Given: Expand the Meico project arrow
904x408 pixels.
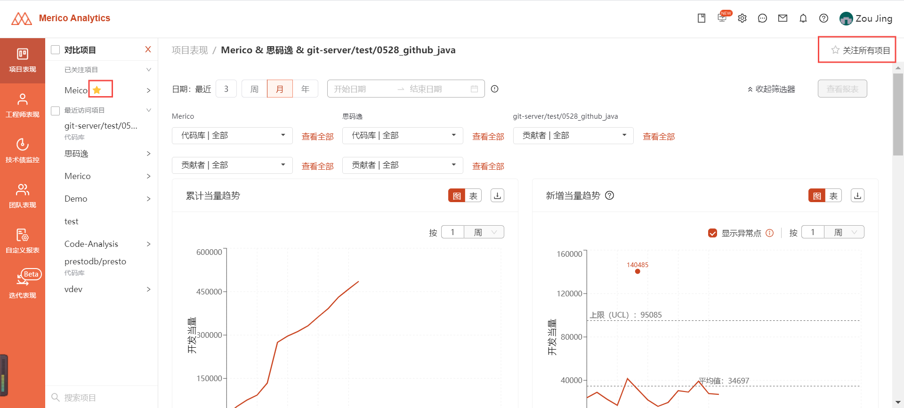Looking at the screenshot, I should click(149, 90).
